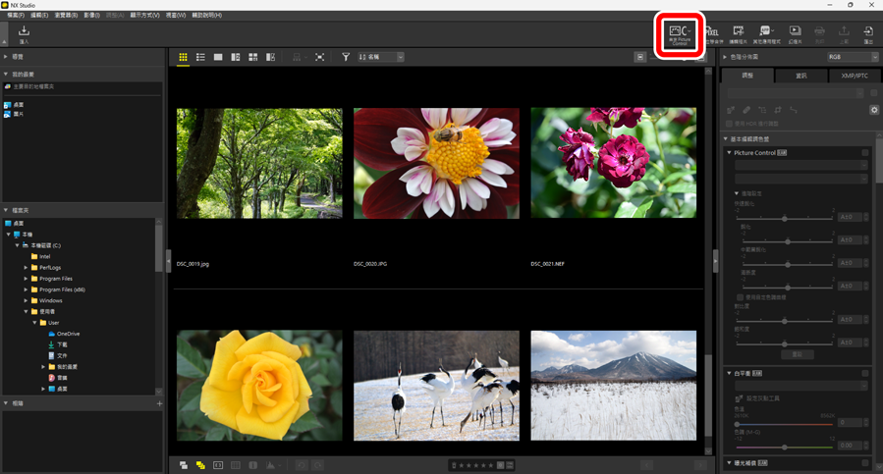Image resolution: width=883 pixels, height=474 pixels.
Task: Toggle the 白平衡 section checkbox
Action: click(x=865, y=374)
